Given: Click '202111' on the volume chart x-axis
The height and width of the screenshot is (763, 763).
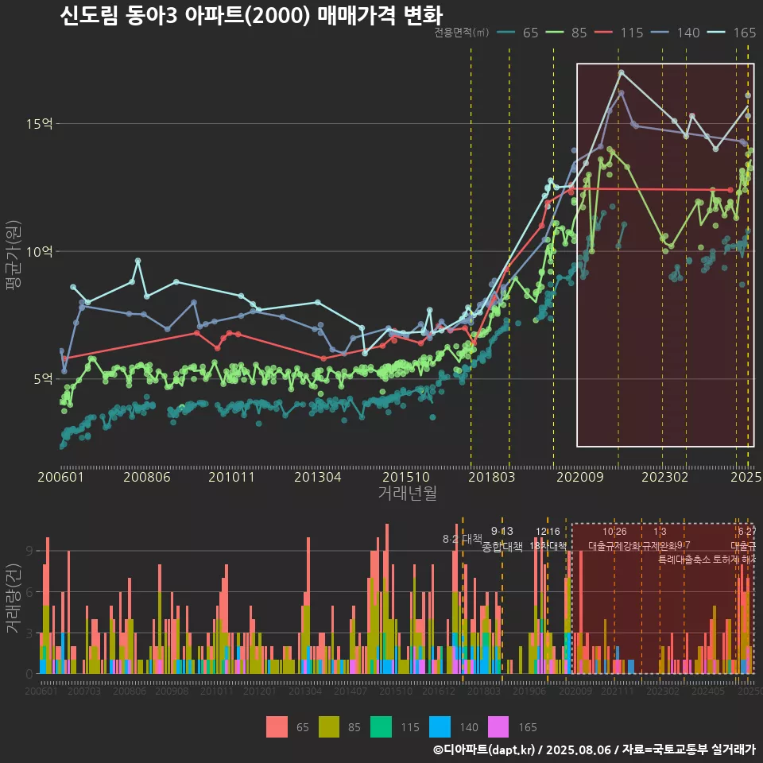Looking at the screenshot, I should pyautogui.click(x=617, y=691).
